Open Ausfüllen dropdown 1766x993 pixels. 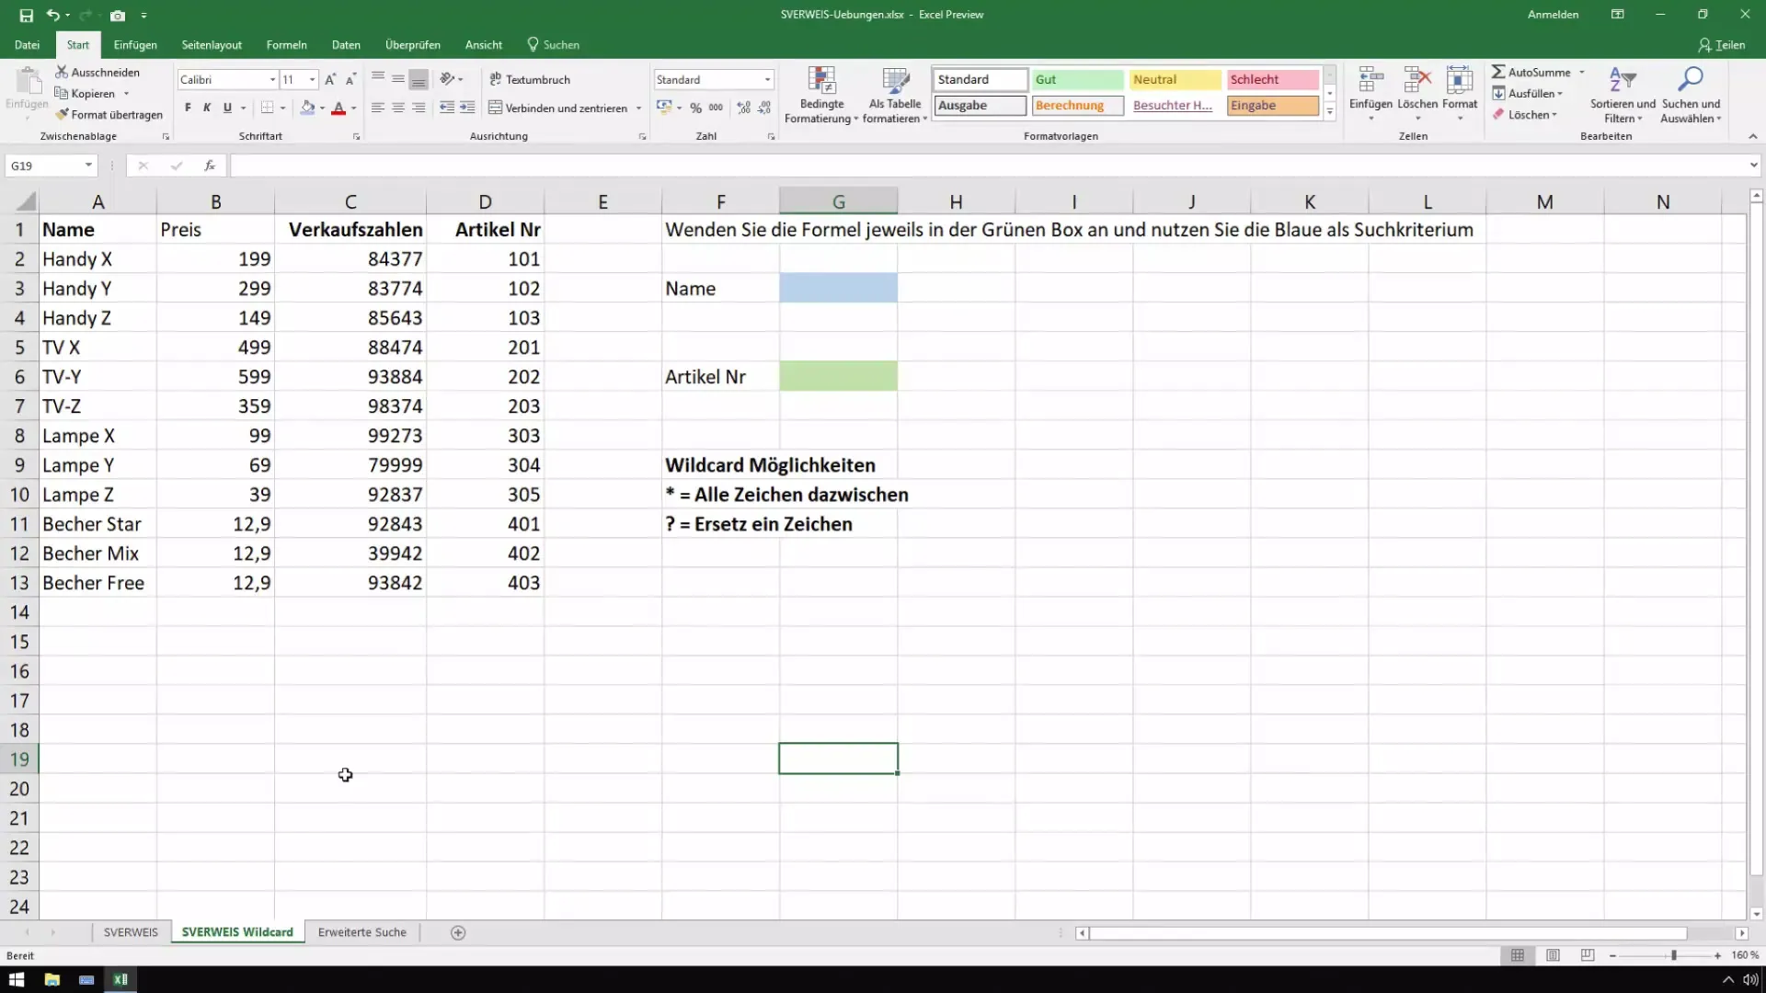tap(1528, 93)
